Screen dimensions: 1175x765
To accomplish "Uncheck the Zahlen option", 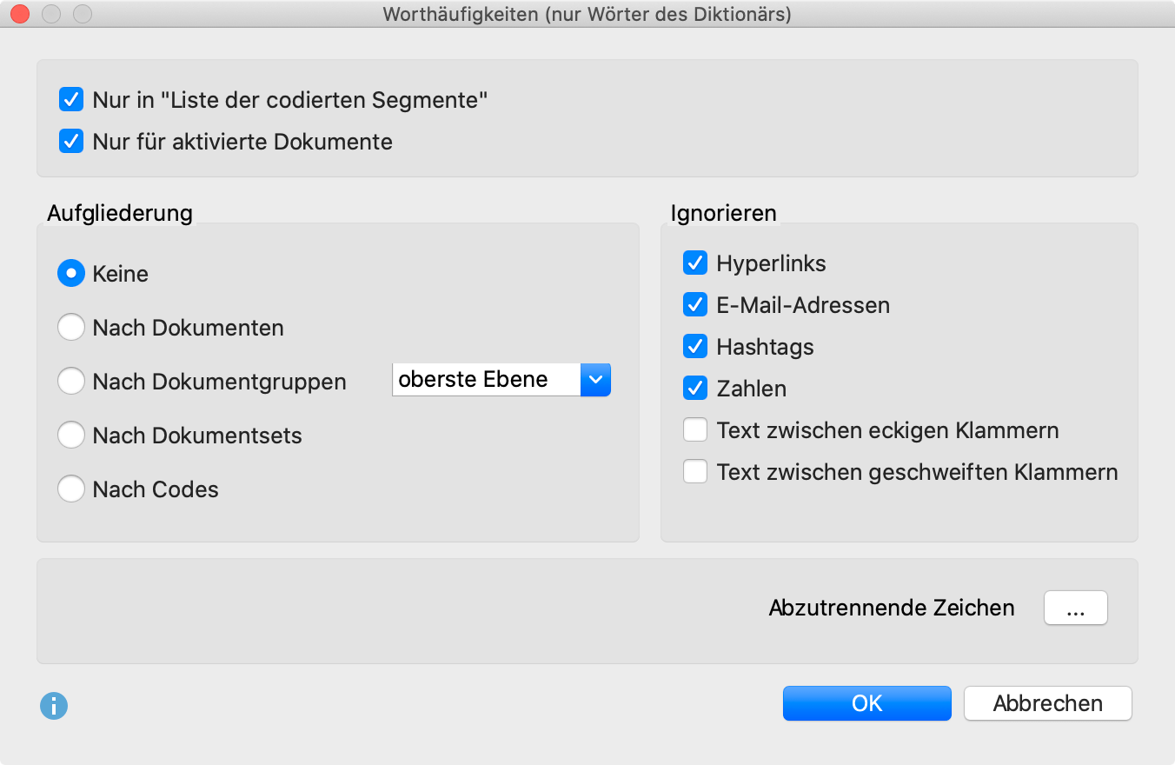I will pyautogui.click(x=695, y=388).
